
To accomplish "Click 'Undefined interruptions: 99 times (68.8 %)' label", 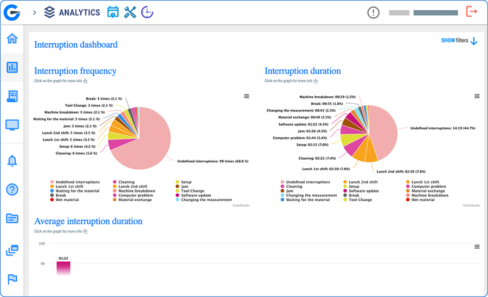I will (213, 161).
